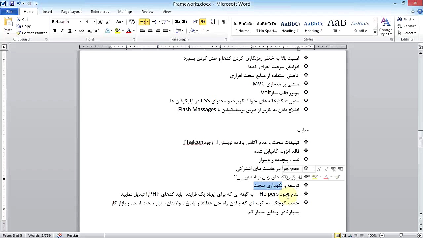Select the Sort icon in Paragraph group
Viewport: 423px width, 238px height.
click(213, 22)
